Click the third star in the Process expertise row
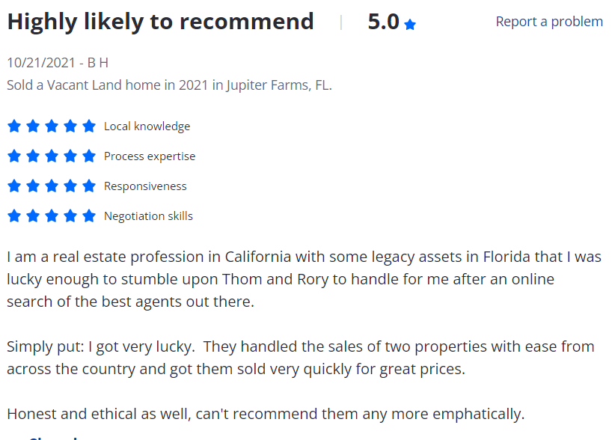Screen dimensions: 615x440 (52, 156)
